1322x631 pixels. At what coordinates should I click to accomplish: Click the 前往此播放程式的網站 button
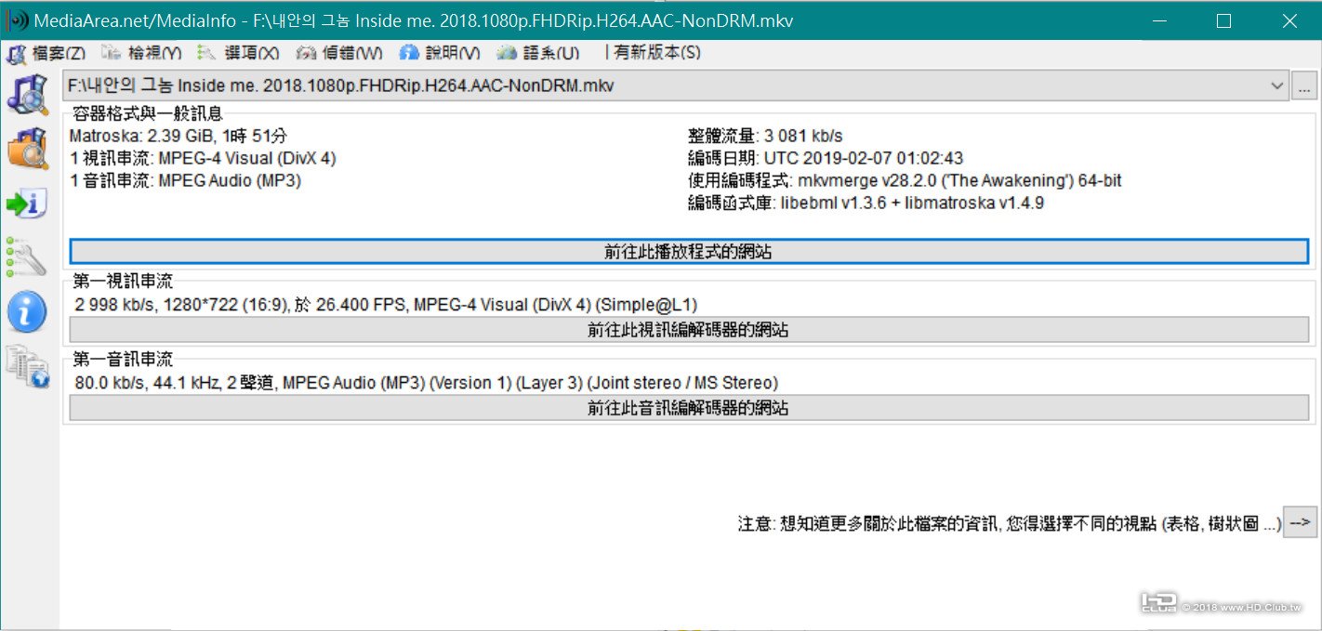pos(689,252)
